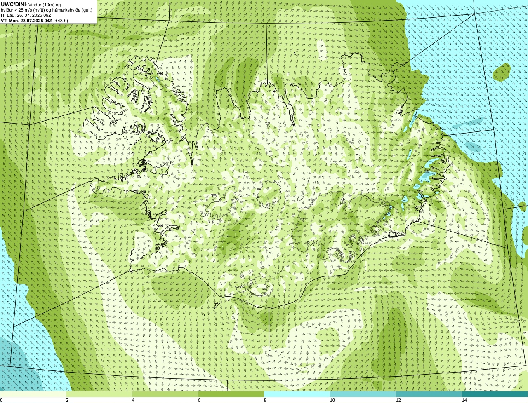Click the '0' legend scale label

pos(1,400)
